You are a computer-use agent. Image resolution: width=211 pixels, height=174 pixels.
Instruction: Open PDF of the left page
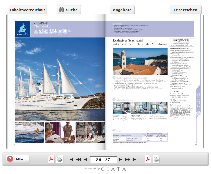[51, 159]
